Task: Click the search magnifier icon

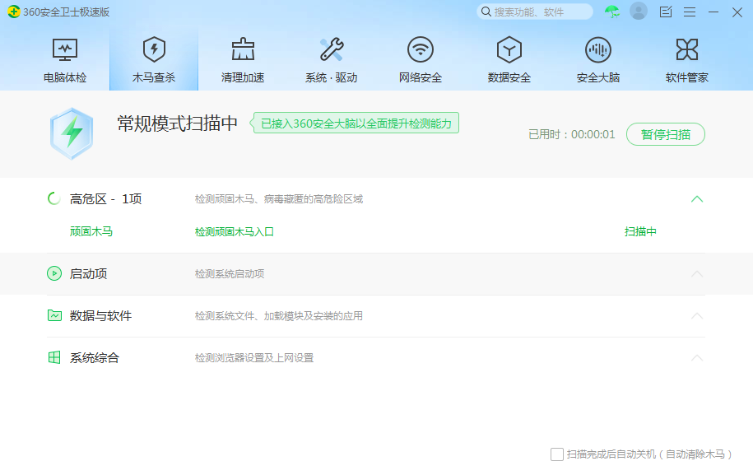Action: click(486, 12)
